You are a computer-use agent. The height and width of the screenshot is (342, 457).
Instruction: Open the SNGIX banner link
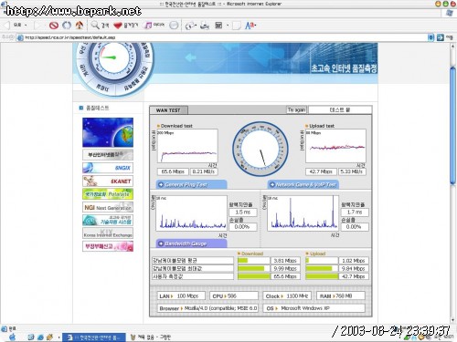[108, 168]
